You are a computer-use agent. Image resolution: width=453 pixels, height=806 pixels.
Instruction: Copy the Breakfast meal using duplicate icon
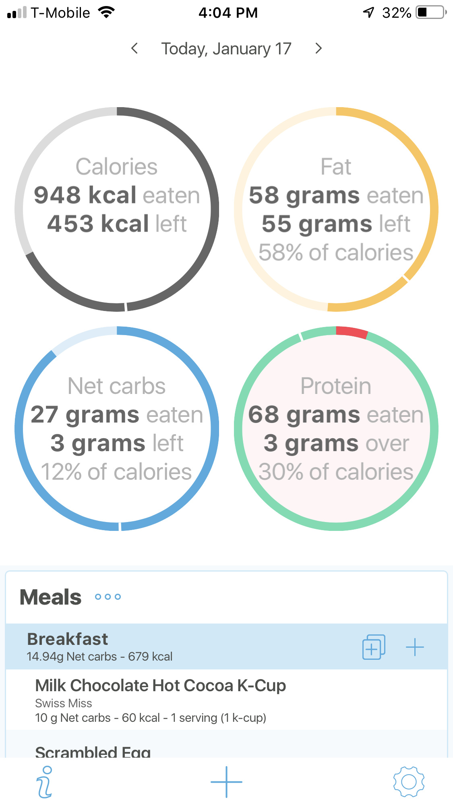pos(374,647)
